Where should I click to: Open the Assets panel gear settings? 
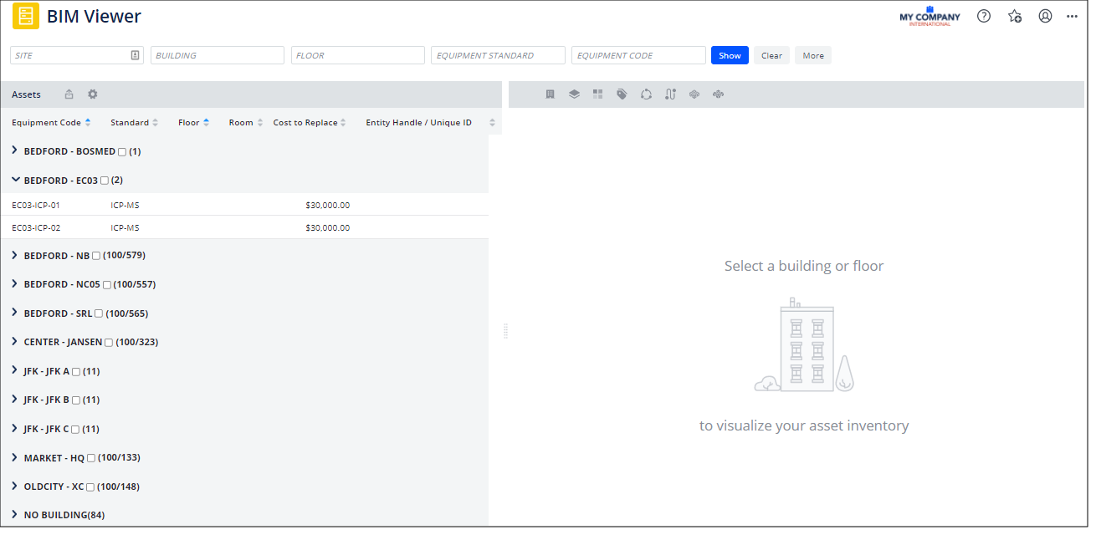coord(93,94)
